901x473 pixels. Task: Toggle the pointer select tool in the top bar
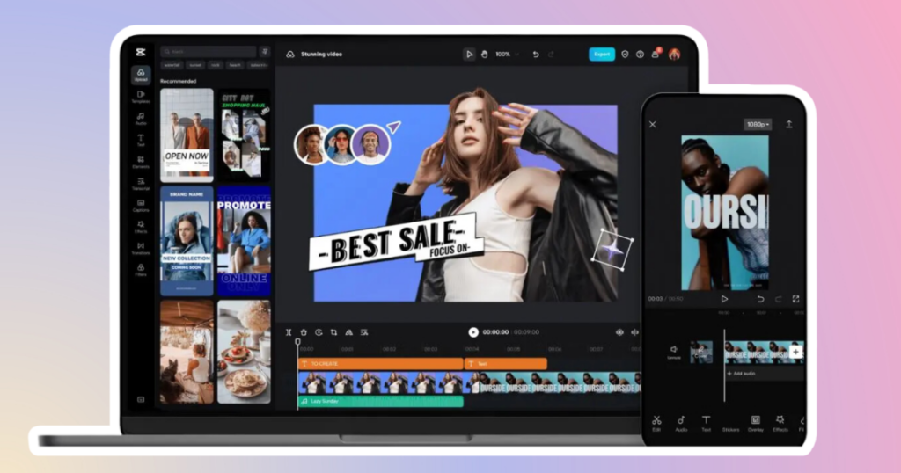[x=470, y=55]
